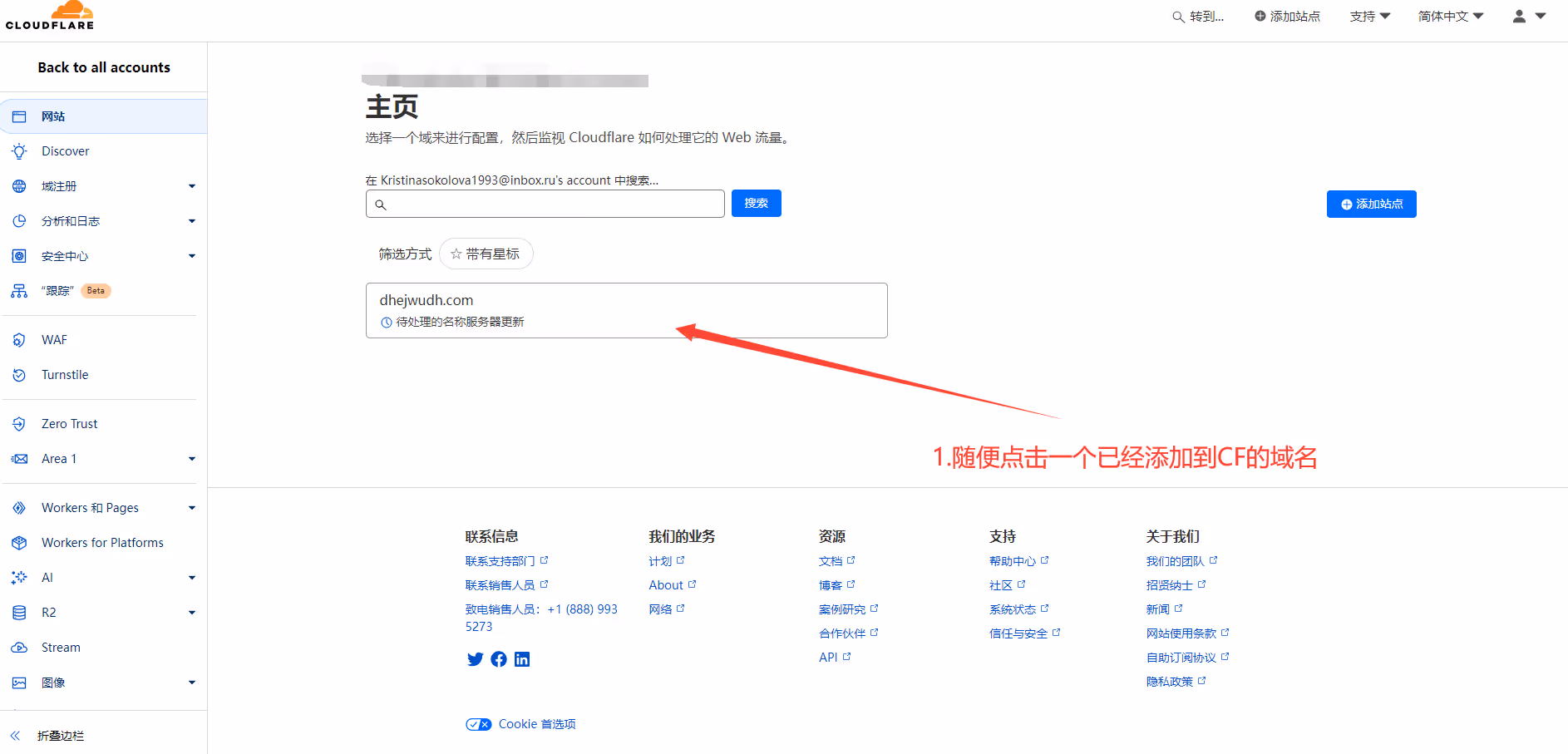Open the Facebook social icon
1568x754 pixels.
click(499, 659)
